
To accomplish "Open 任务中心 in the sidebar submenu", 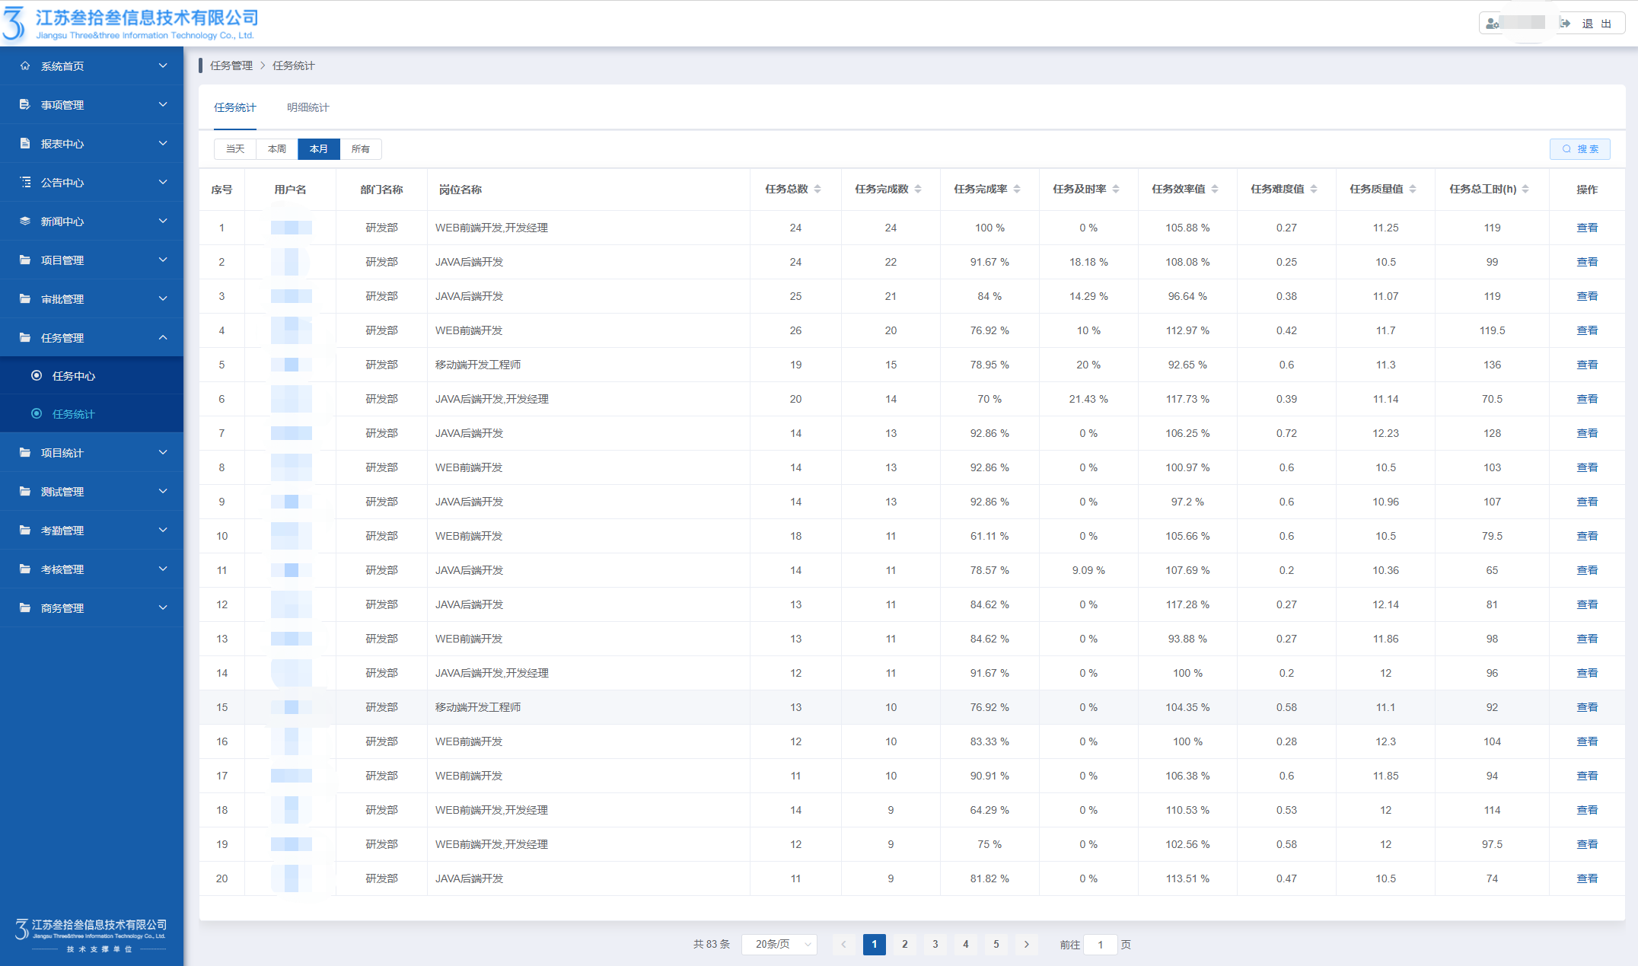I will pyautogui.click(x=74, y=376).
